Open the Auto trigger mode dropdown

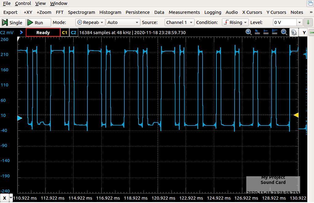123,22
